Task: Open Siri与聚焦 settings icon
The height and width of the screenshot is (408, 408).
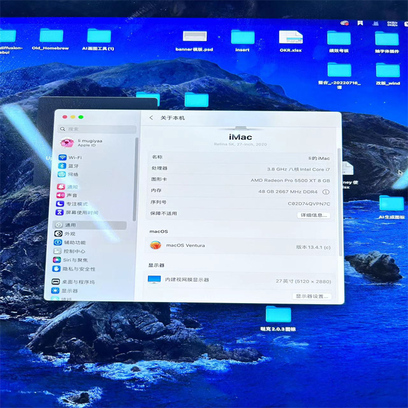Action: pyautogui.click(x=57, y=260)
